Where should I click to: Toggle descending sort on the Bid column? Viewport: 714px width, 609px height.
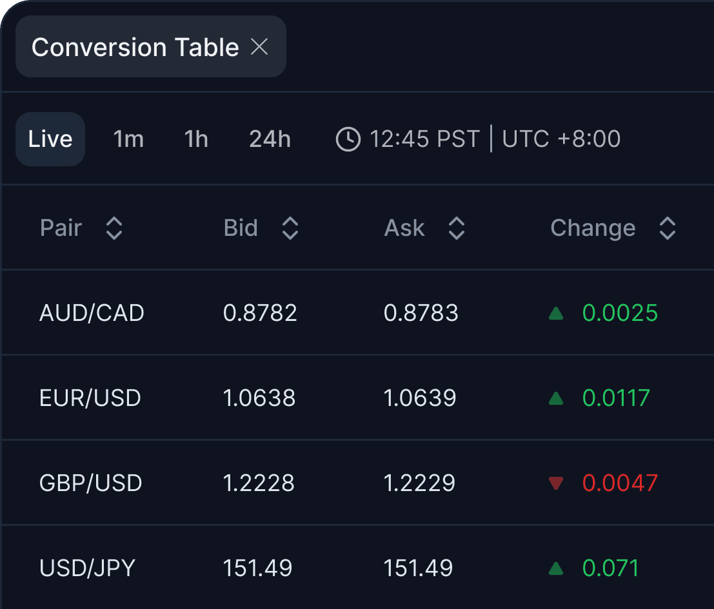coord(290,227)
